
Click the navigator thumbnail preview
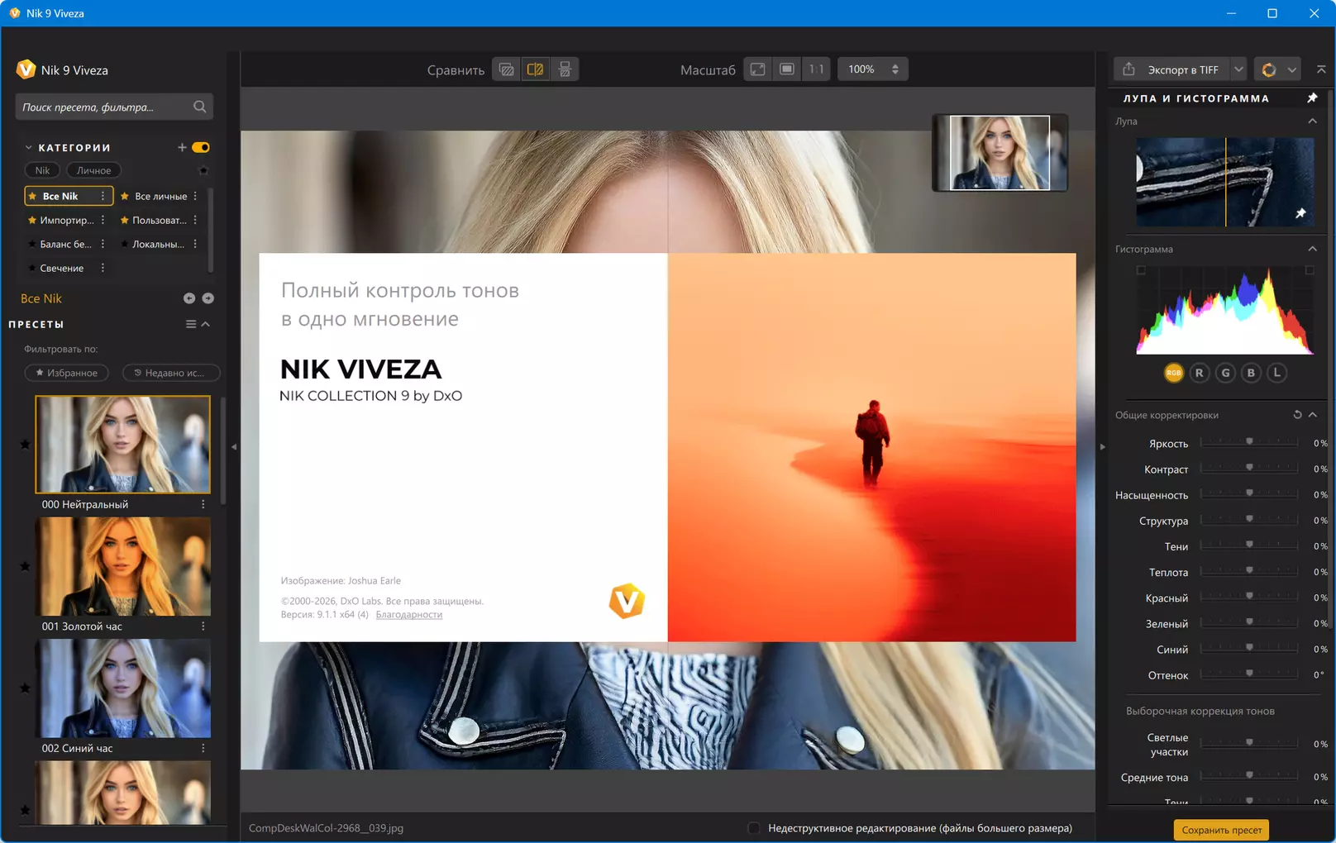(x=1000, y=153)
